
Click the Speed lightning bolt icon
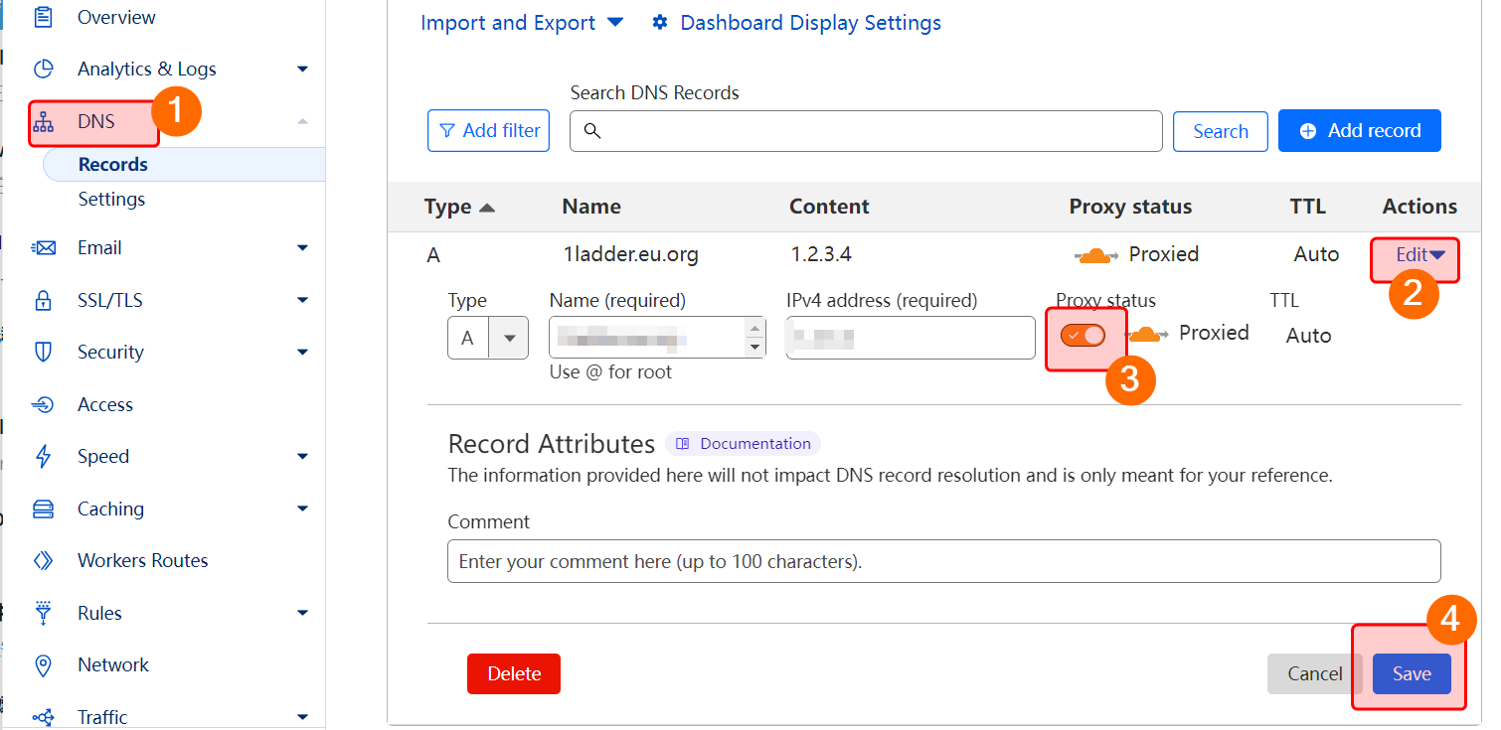pyautogui.click(x=43, y=456)
